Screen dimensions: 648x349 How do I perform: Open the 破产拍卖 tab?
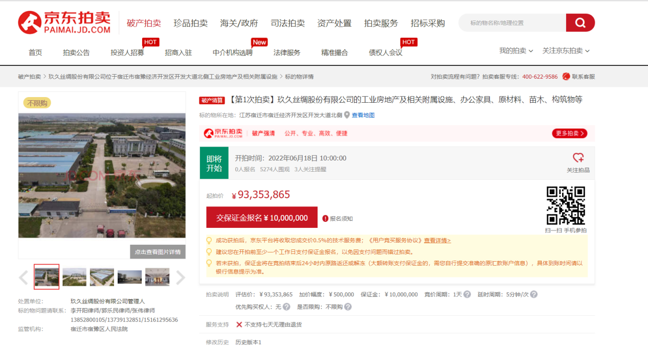(144, 23)
